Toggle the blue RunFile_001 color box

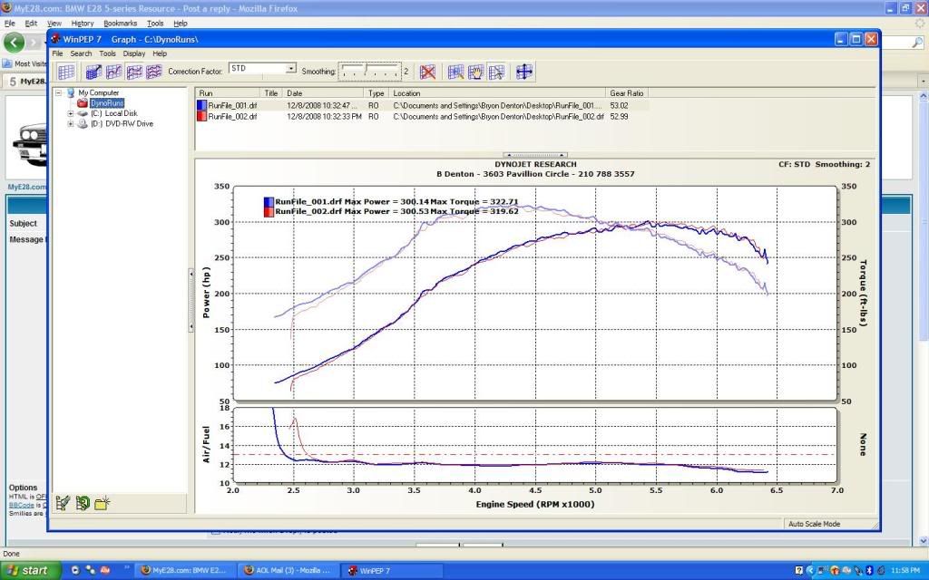tap(201, 105)
